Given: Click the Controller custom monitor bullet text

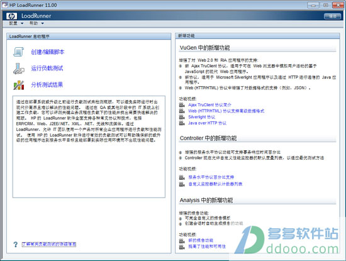Looking at the screenshot, I should (x=254, y=158).
